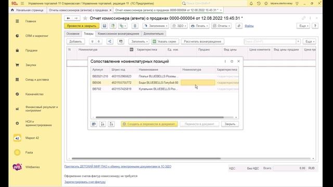
Task: Click main table horizontal scrollbar
Action: (146, 158)
